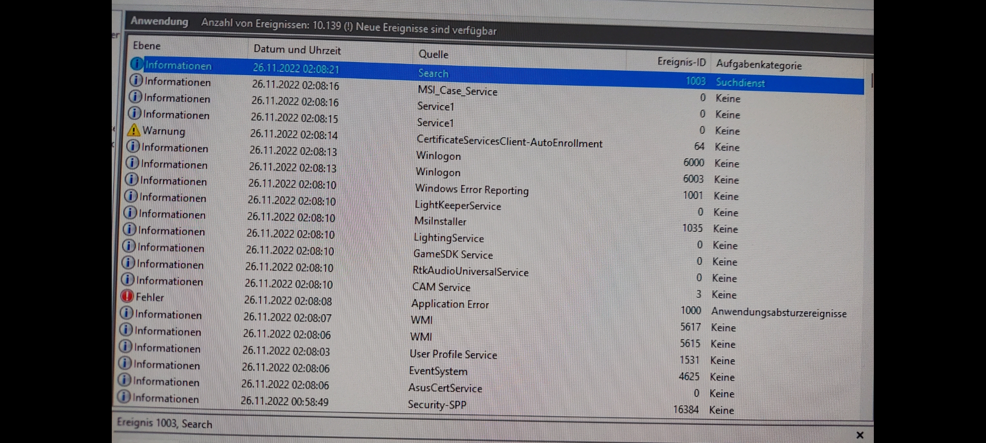Select the RtkAudioUniversalService event entry
Screen dimensions: 986x443
point(470,272)
